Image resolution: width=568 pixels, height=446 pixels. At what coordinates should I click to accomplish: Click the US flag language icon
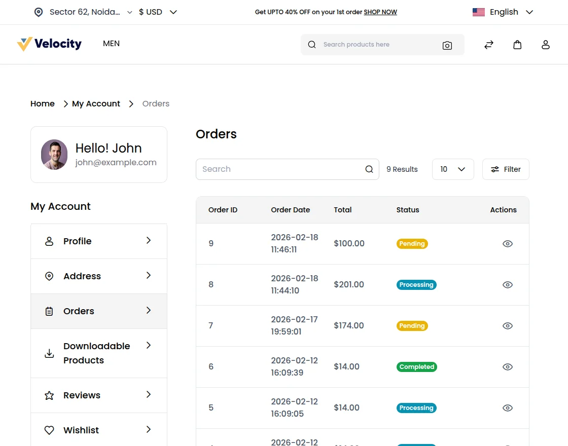(x=478, y=12)
